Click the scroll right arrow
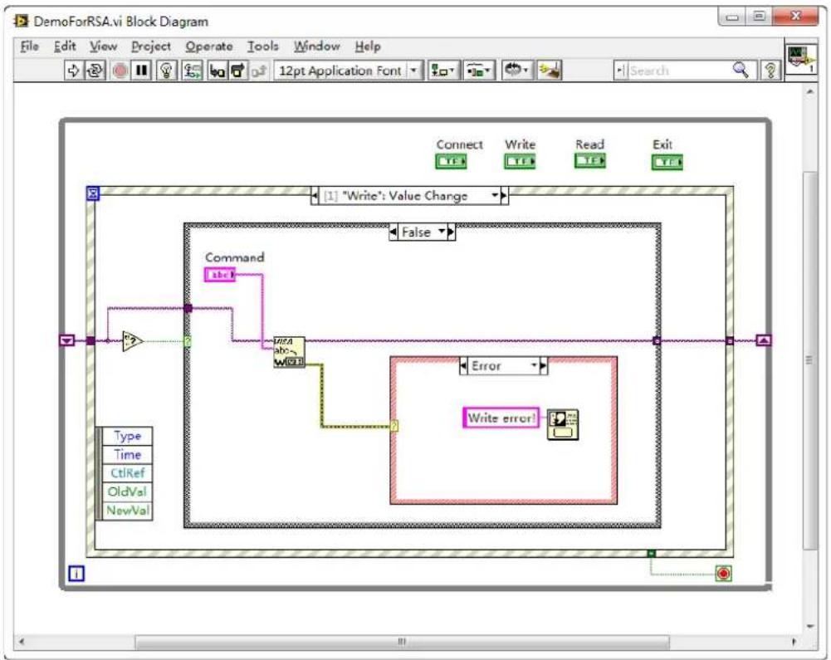 pyautogui.click(x=794, y=642)
